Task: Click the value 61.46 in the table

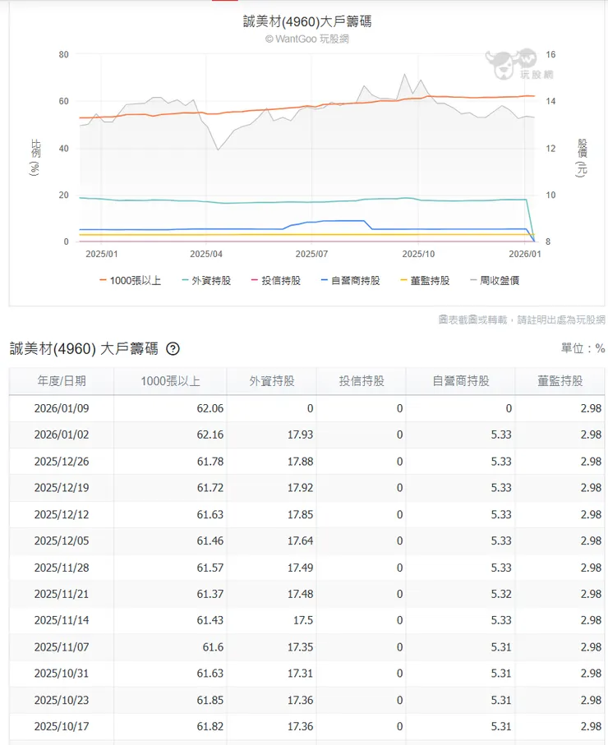Action: tap(210, 540)
